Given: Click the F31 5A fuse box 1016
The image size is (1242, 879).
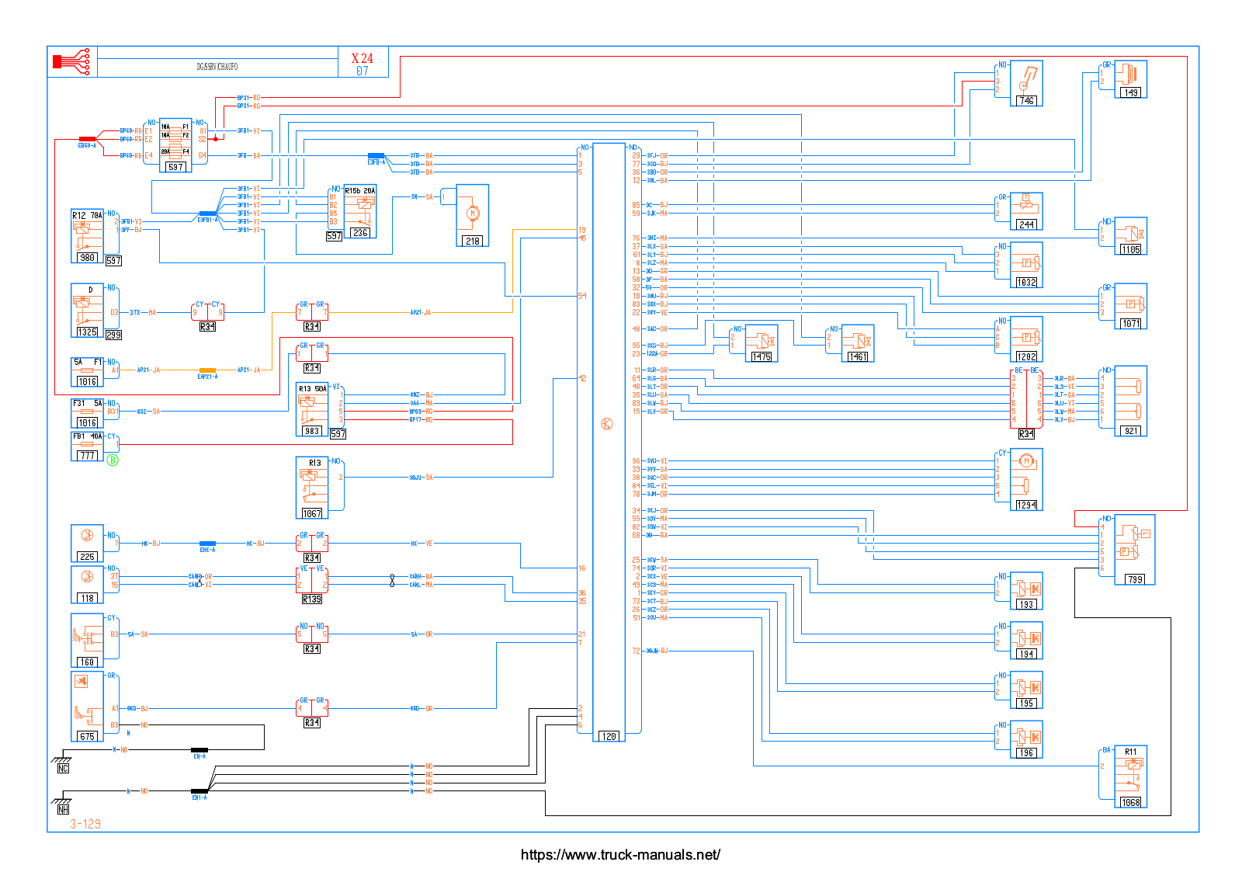Looking at the screenshot, I should (x=87, y=413).
